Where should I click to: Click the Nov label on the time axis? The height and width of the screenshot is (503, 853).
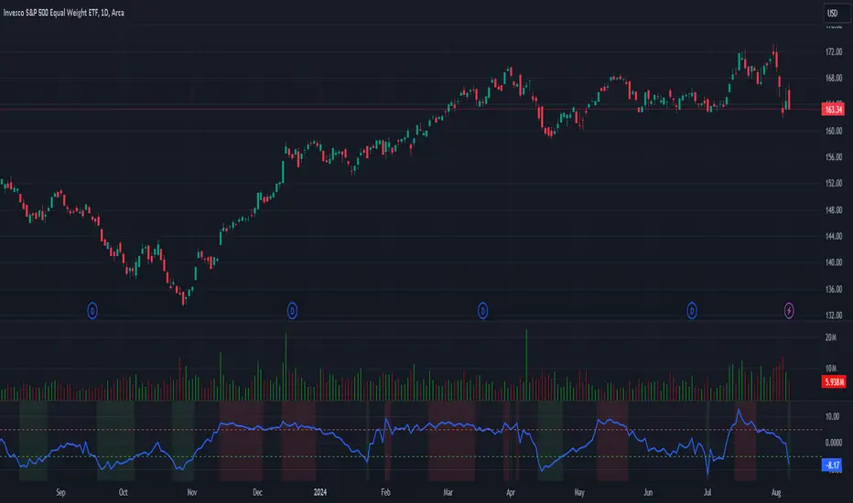click(192, 492)
